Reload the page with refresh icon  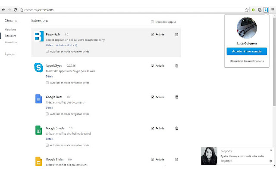point(16,10)
